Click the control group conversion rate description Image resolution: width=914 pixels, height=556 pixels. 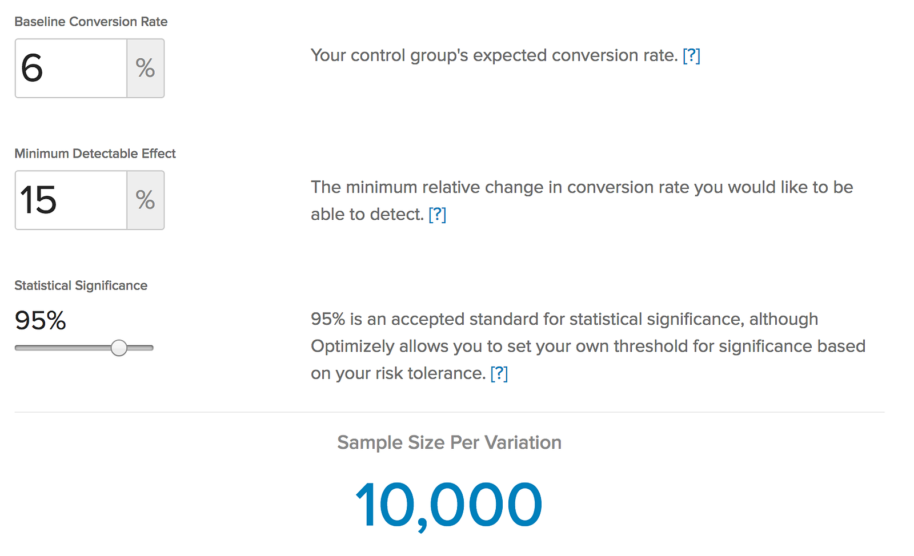point(494,55)
